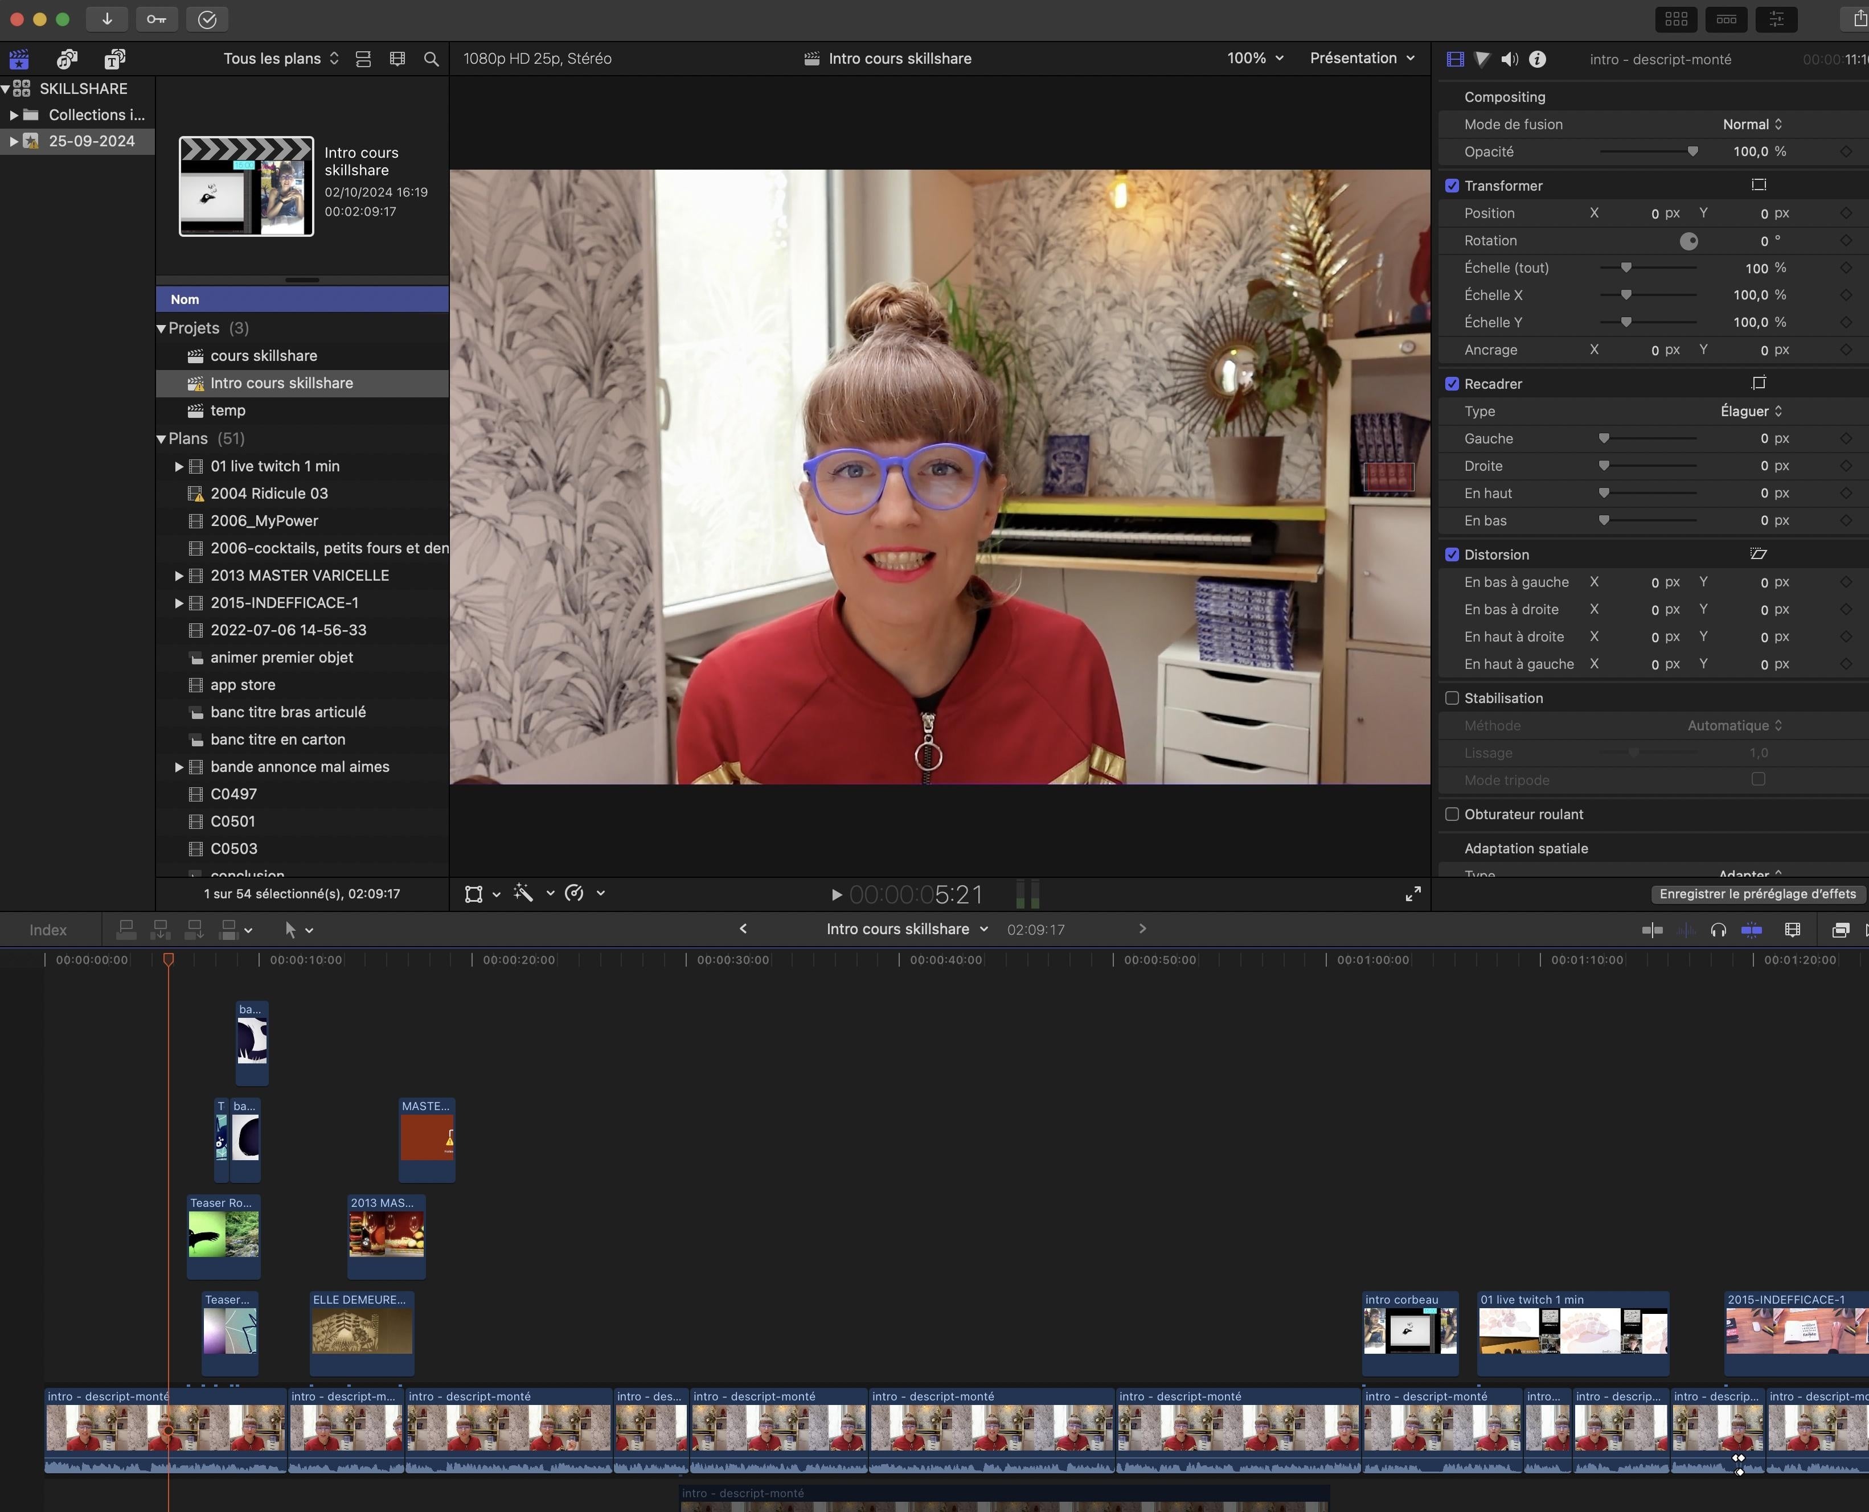Select the temp project row
The height and width of the screenshot is (1512, 1869).
point(302,411)
